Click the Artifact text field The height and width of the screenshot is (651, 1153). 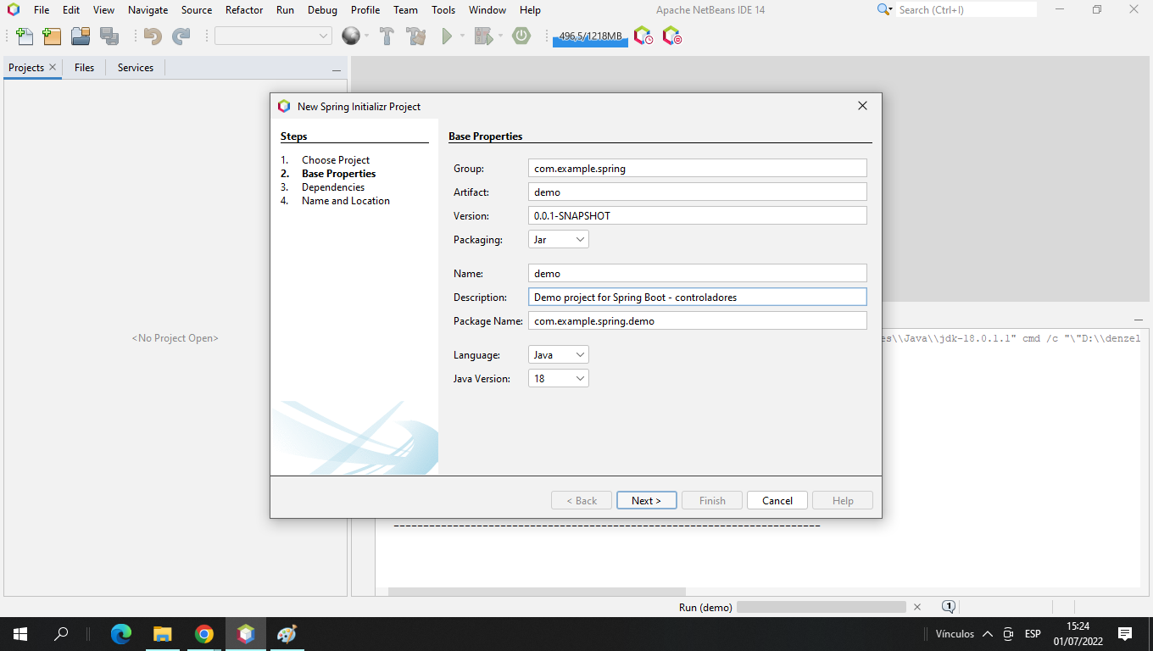698,192
